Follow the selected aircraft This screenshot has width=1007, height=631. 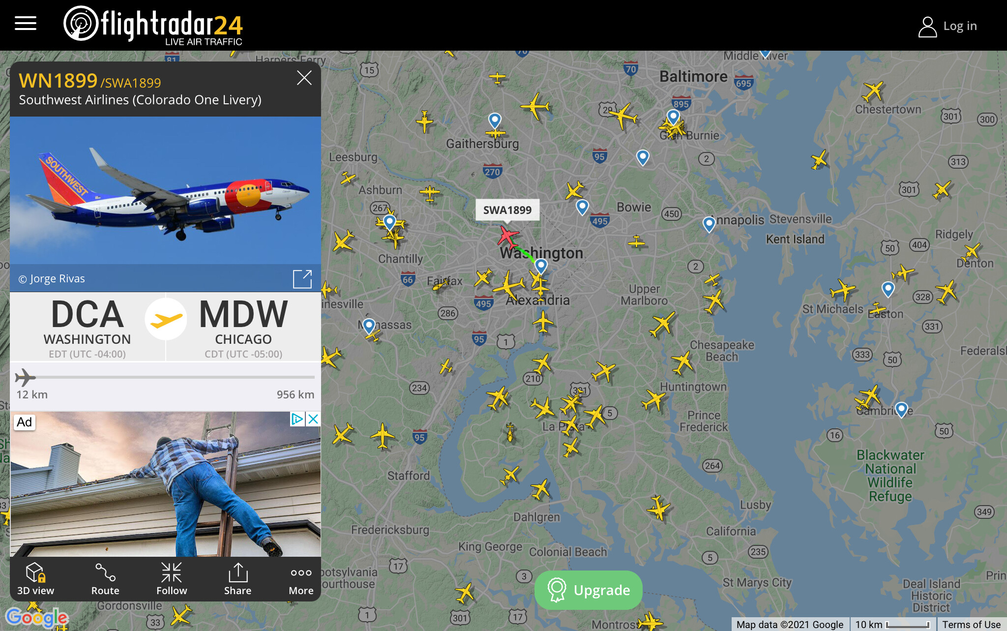tap(172, 579)
